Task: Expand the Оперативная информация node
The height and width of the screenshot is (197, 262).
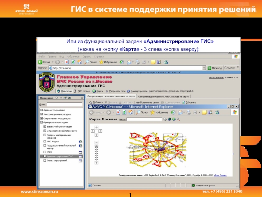Action: (x=41, y=119)
